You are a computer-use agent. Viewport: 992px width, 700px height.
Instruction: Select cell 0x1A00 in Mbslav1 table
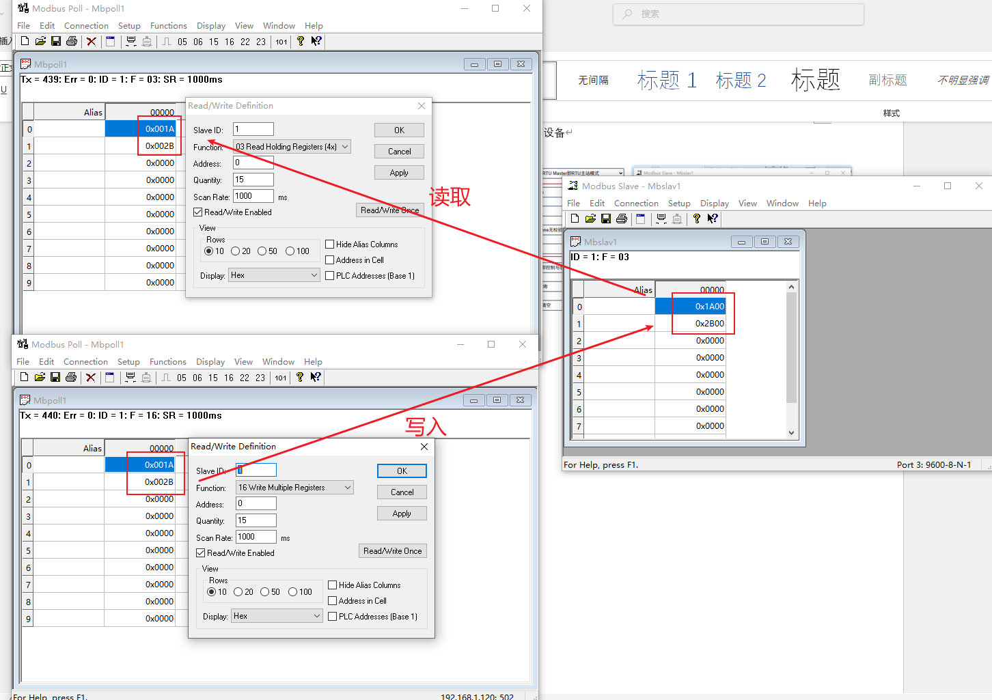(690, 307)
